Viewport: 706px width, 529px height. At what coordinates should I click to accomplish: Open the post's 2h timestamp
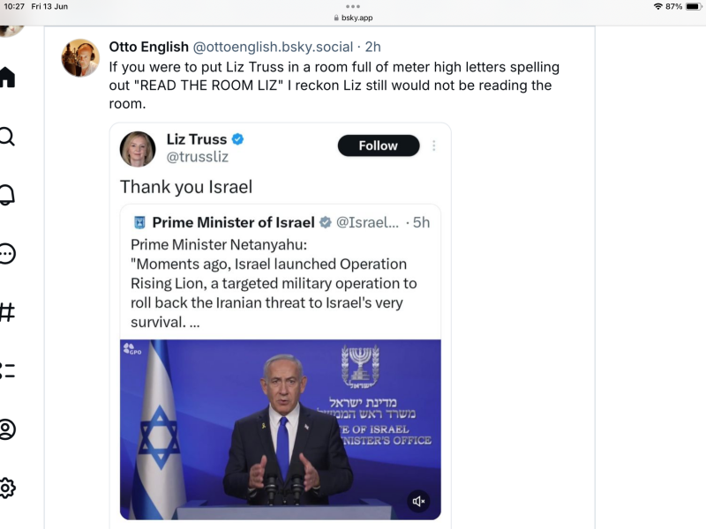(x=373, y=47)
